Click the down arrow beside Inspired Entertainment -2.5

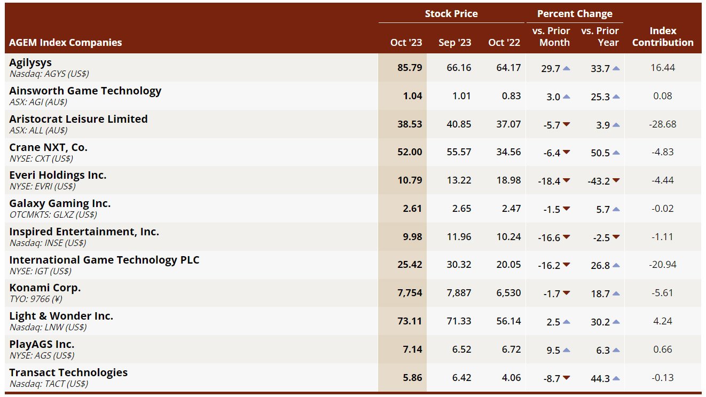616,237
